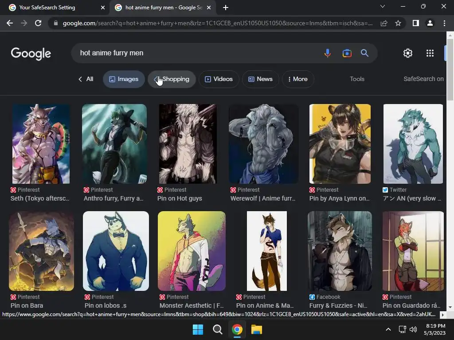Expand the More filters dropdown
Image resolution: width=454 pixels, height=340 pixels.
[298, 79]
